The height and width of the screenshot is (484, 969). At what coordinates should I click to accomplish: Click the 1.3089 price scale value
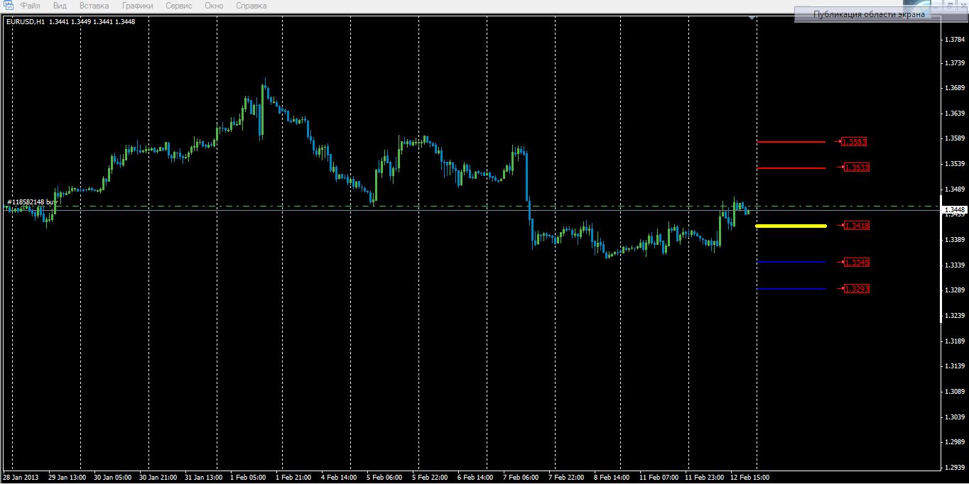coord(955,391)
